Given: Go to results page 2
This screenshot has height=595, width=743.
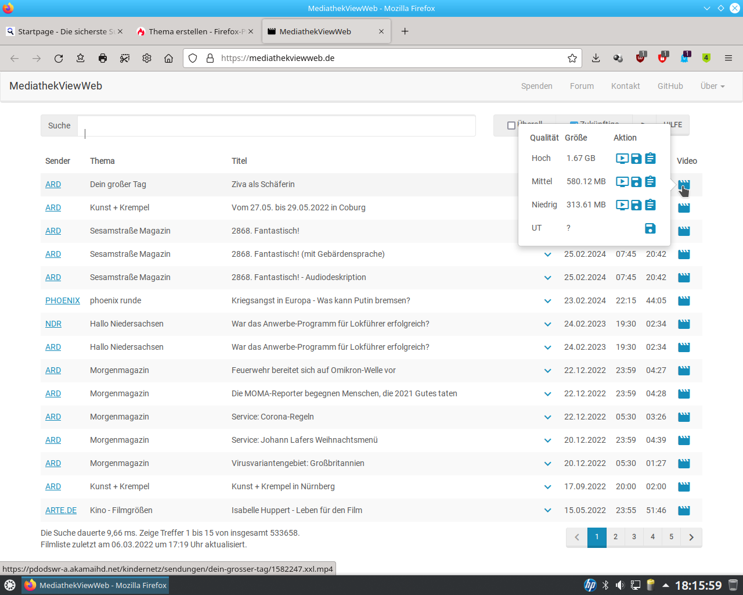Looking at the screenshot, I should 616,537.
